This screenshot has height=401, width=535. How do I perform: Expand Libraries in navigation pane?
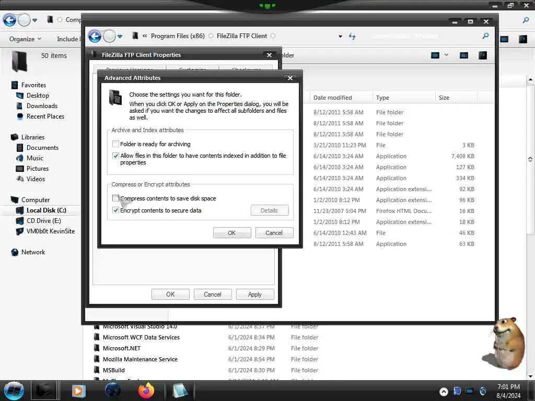point(32,137)
